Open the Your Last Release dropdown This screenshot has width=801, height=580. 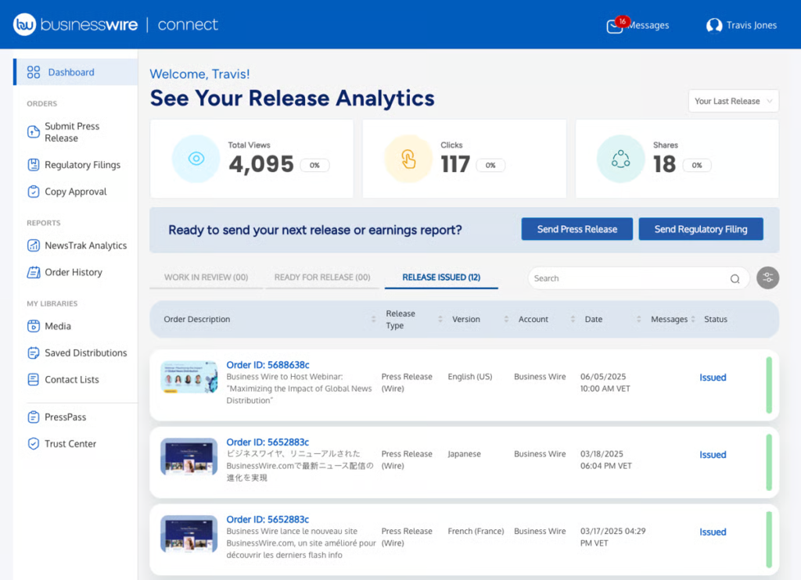click(x=733, y=100)
